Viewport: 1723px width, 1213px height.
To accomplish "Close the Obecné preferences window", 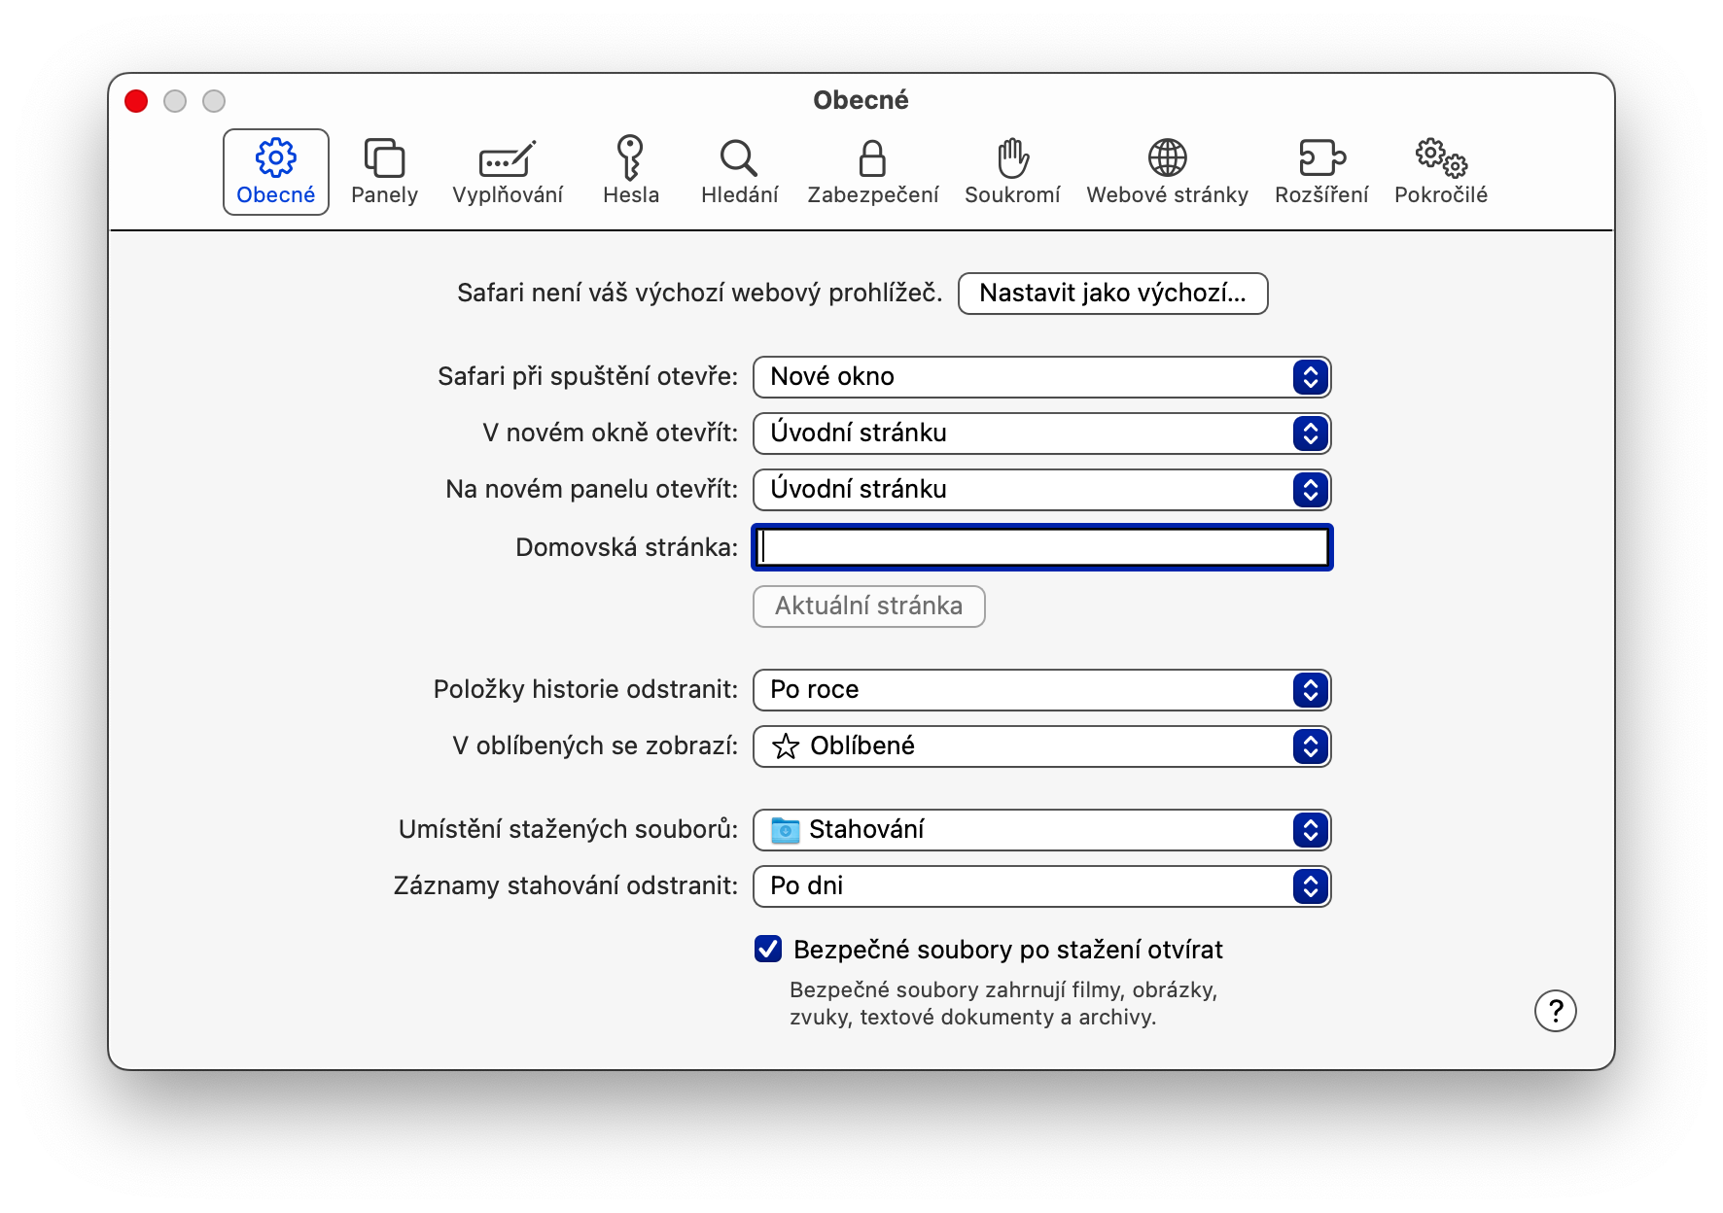I will pyautogui.click(x=136, y=101).
